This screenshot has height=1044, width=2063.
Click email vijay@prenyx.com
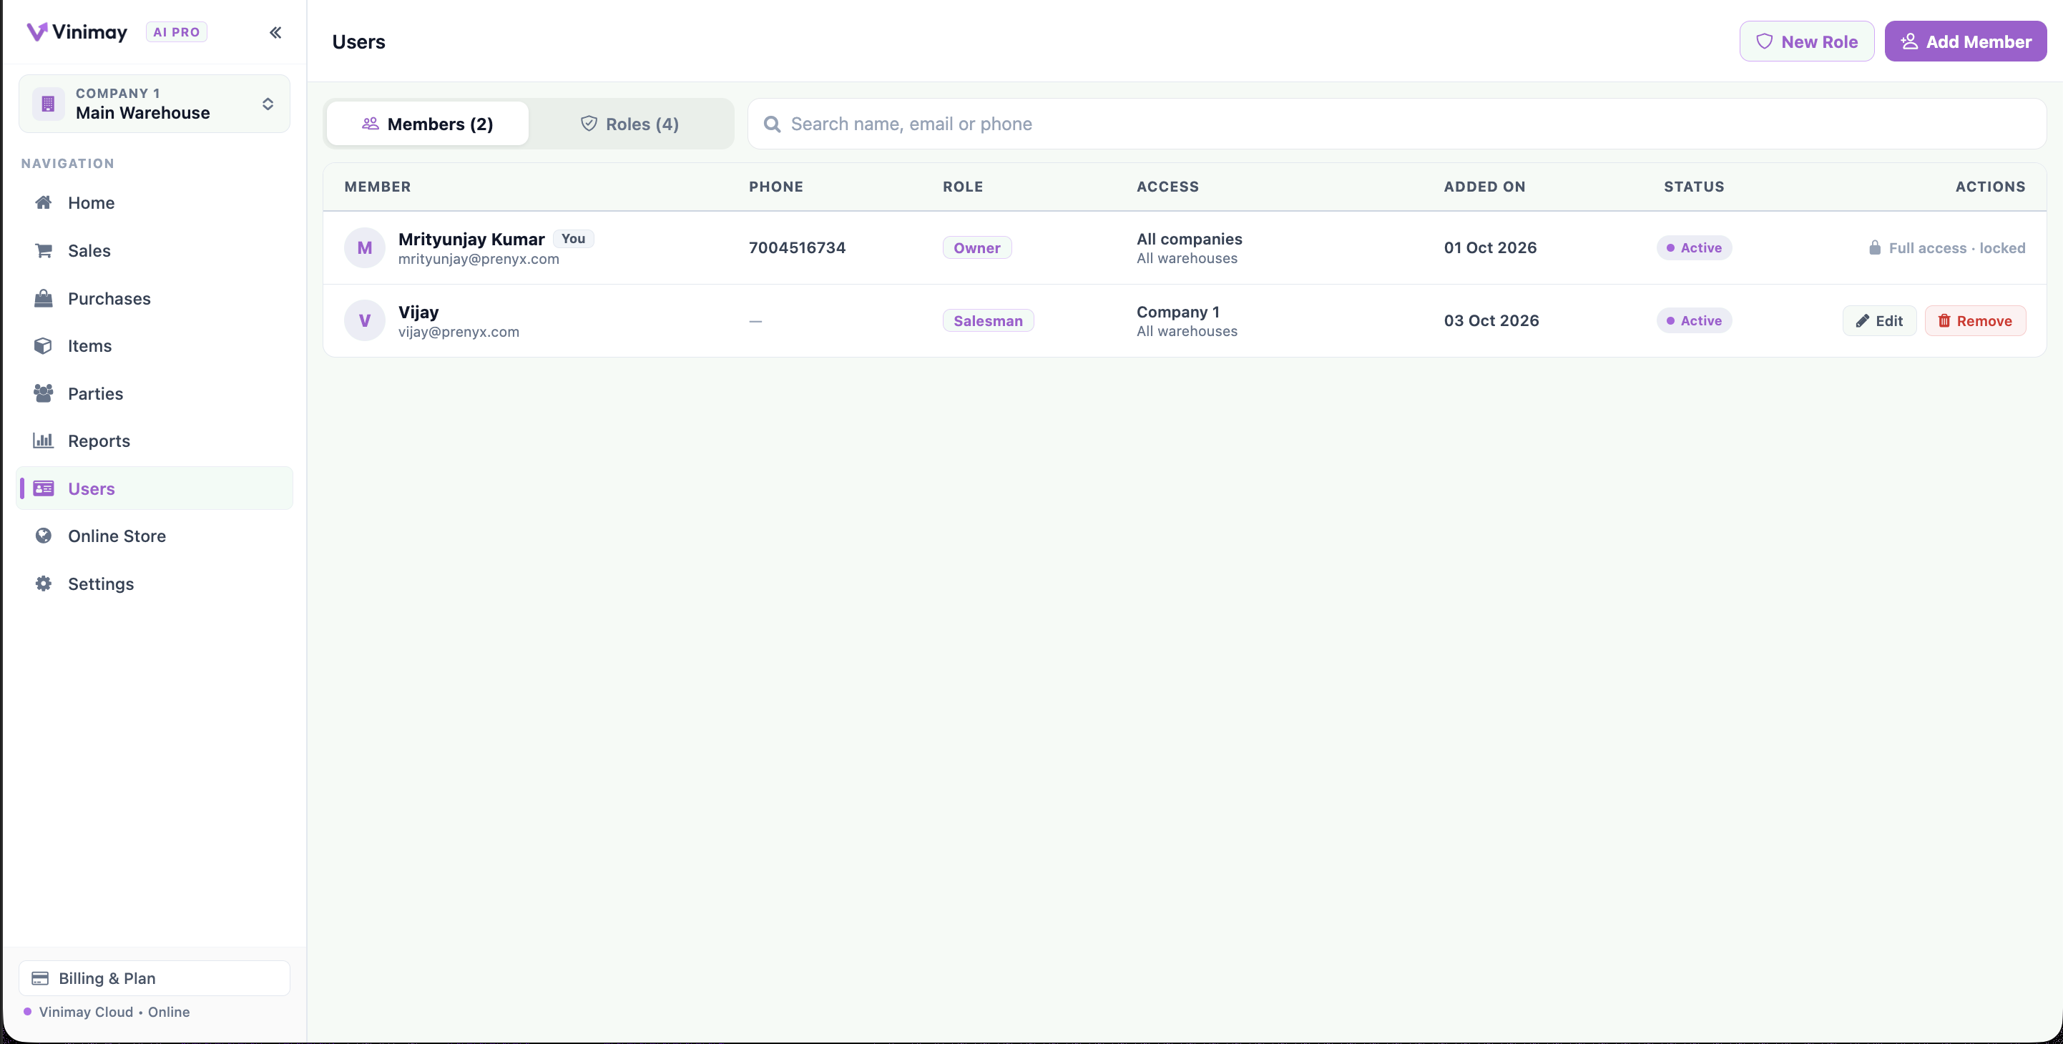[x=459, y=332]
